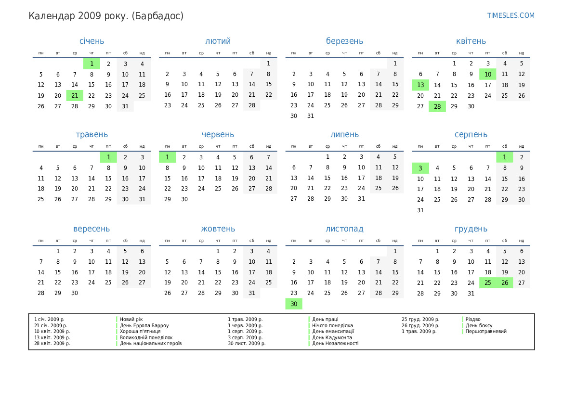Select the квітень month heading
Viewport: 563px width, 398px height.
coord(471,41)
